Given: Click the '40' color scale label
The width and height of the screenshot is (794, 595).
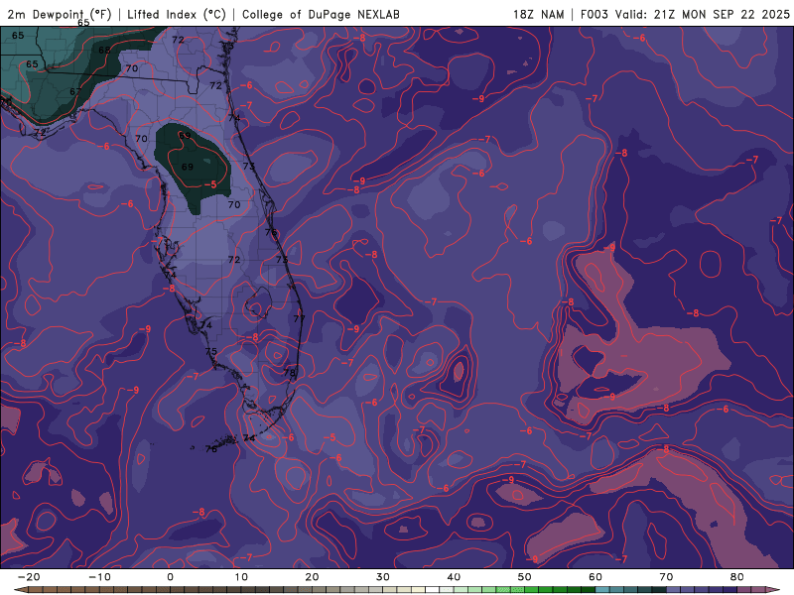Looking at the screenshot, I should 454,577.
